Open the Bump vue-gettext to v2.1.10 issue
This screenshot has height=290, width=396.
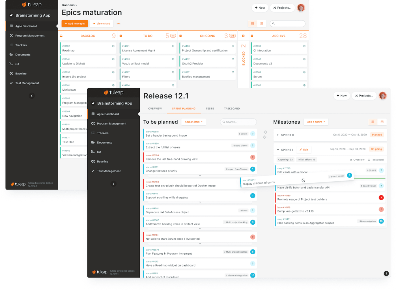coord(330,209)
